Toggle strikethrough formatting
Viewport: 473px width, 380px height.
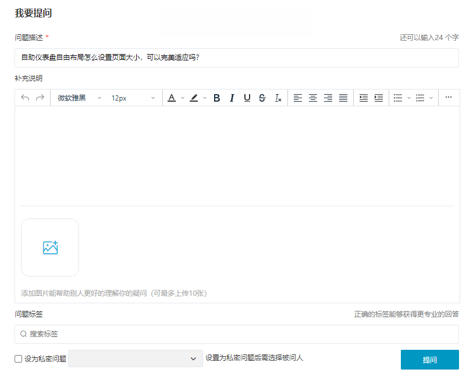point(262,98)
